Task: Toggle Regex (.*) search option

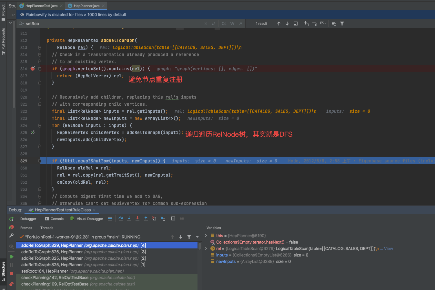Action: [241, 24]
